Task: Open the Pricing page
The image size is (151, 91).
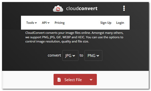Action: [x=60, y=23]
